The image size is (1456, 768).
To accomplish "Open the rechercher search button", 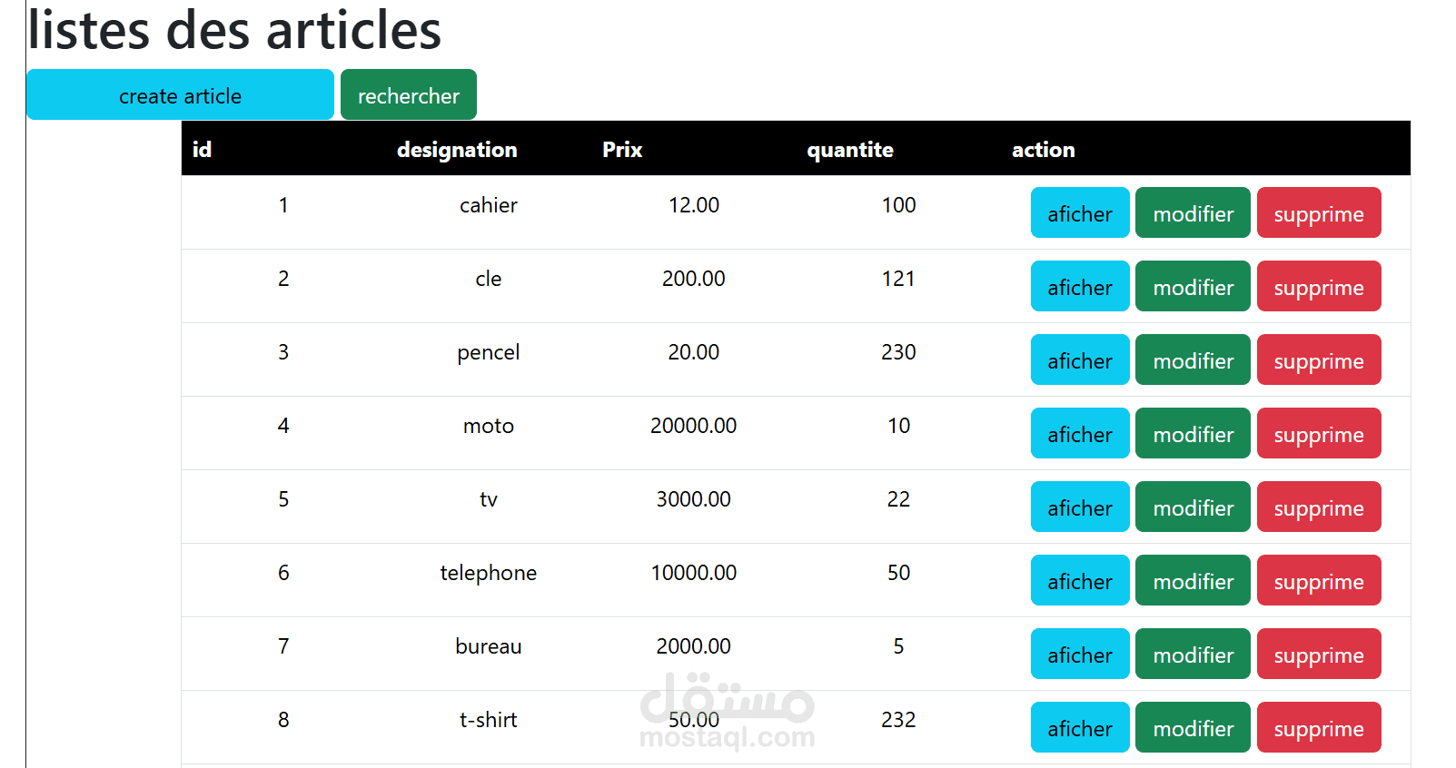I will point(409,95).
